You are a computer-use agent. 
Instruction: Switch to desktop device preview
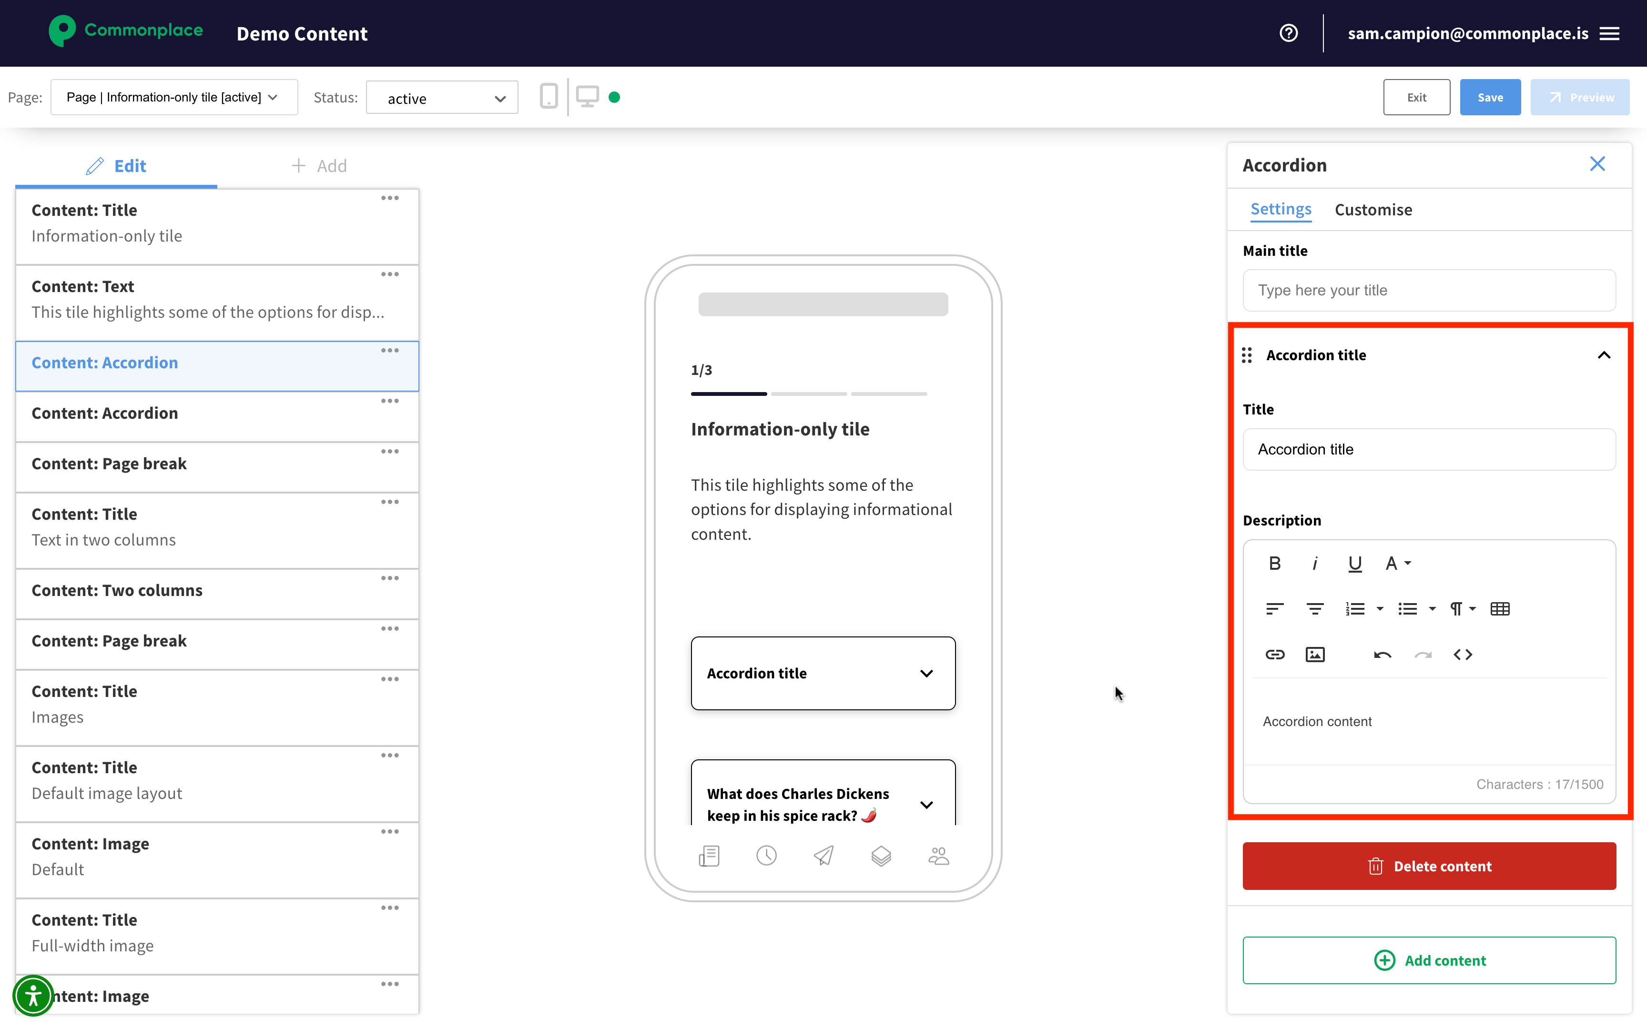pos(587,97)
